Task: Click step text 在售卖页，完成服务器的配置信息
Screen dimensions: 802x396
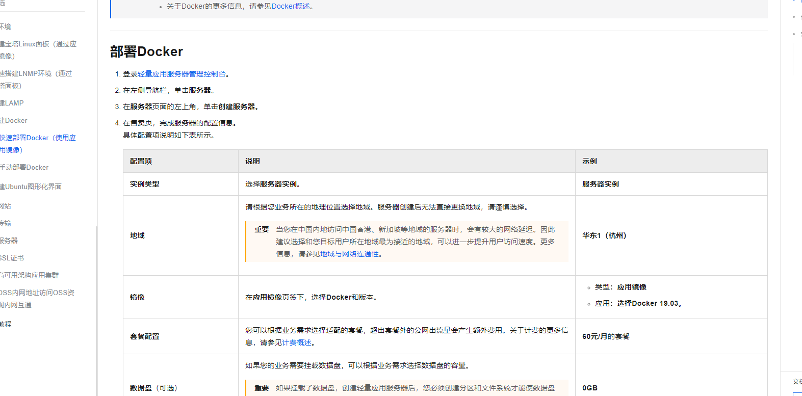Action: (x=179, y=123)
